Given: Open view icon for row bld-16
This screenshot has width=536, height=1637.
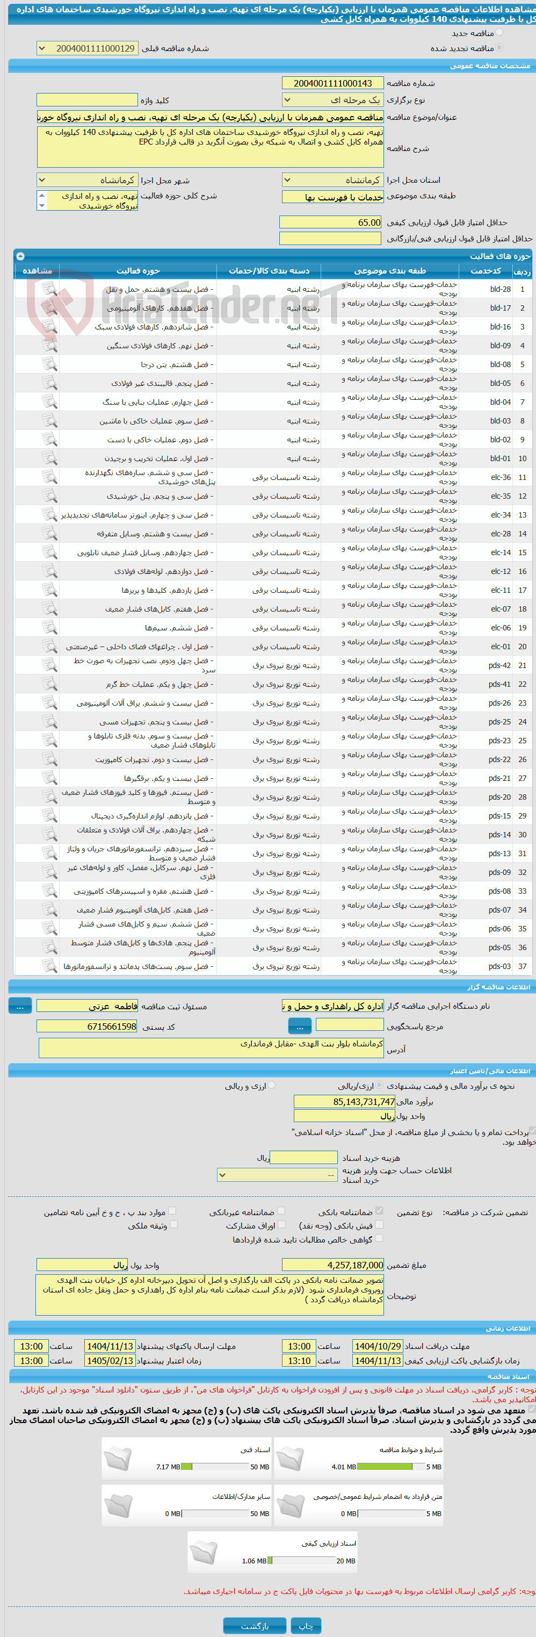Looking at the screenshot, I should 49,327.
